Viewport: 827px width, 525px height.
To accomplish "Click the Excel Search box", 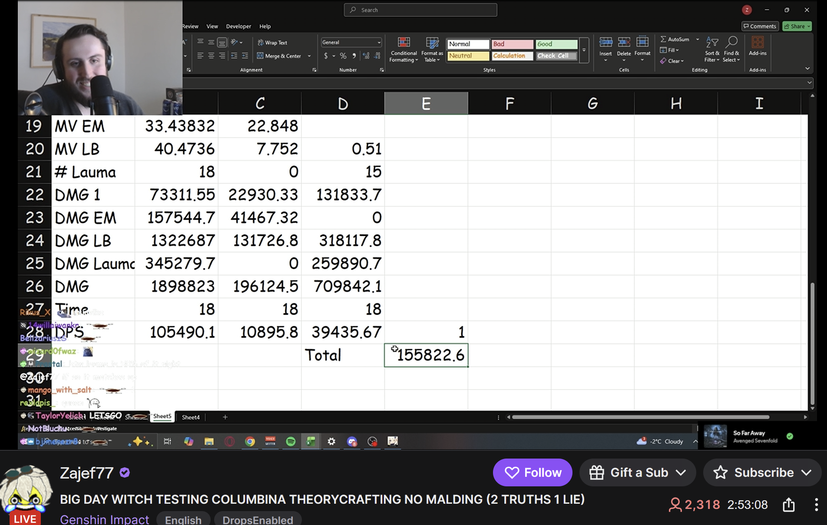I will [420, 10].
